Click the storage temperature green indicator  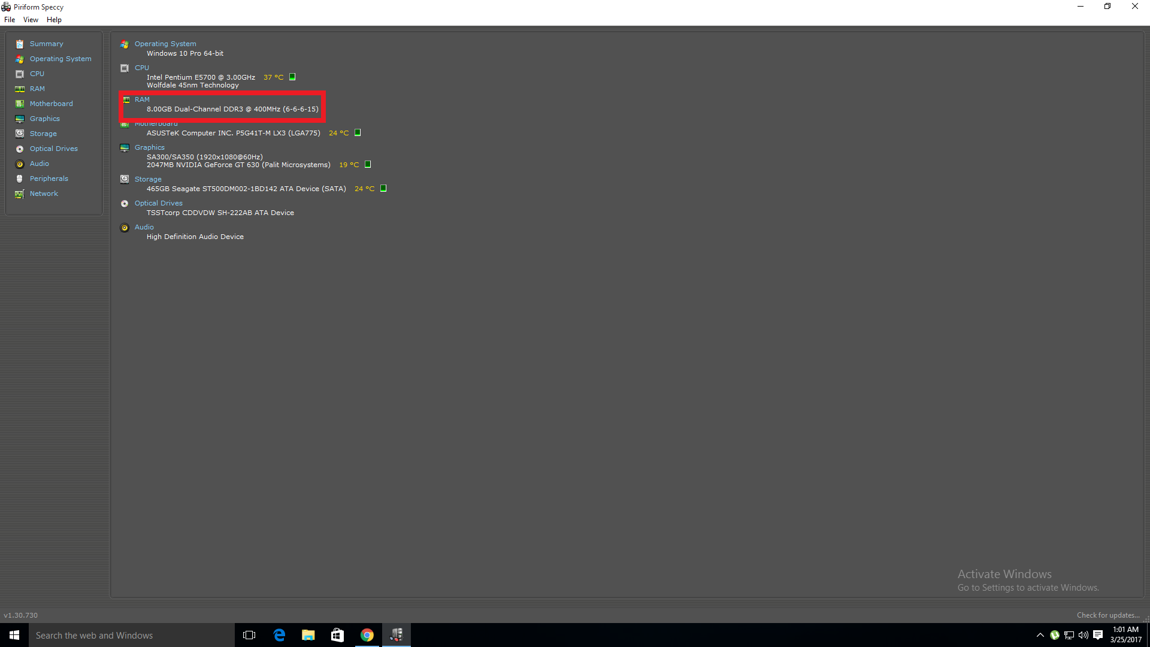(x=383, y=189)
